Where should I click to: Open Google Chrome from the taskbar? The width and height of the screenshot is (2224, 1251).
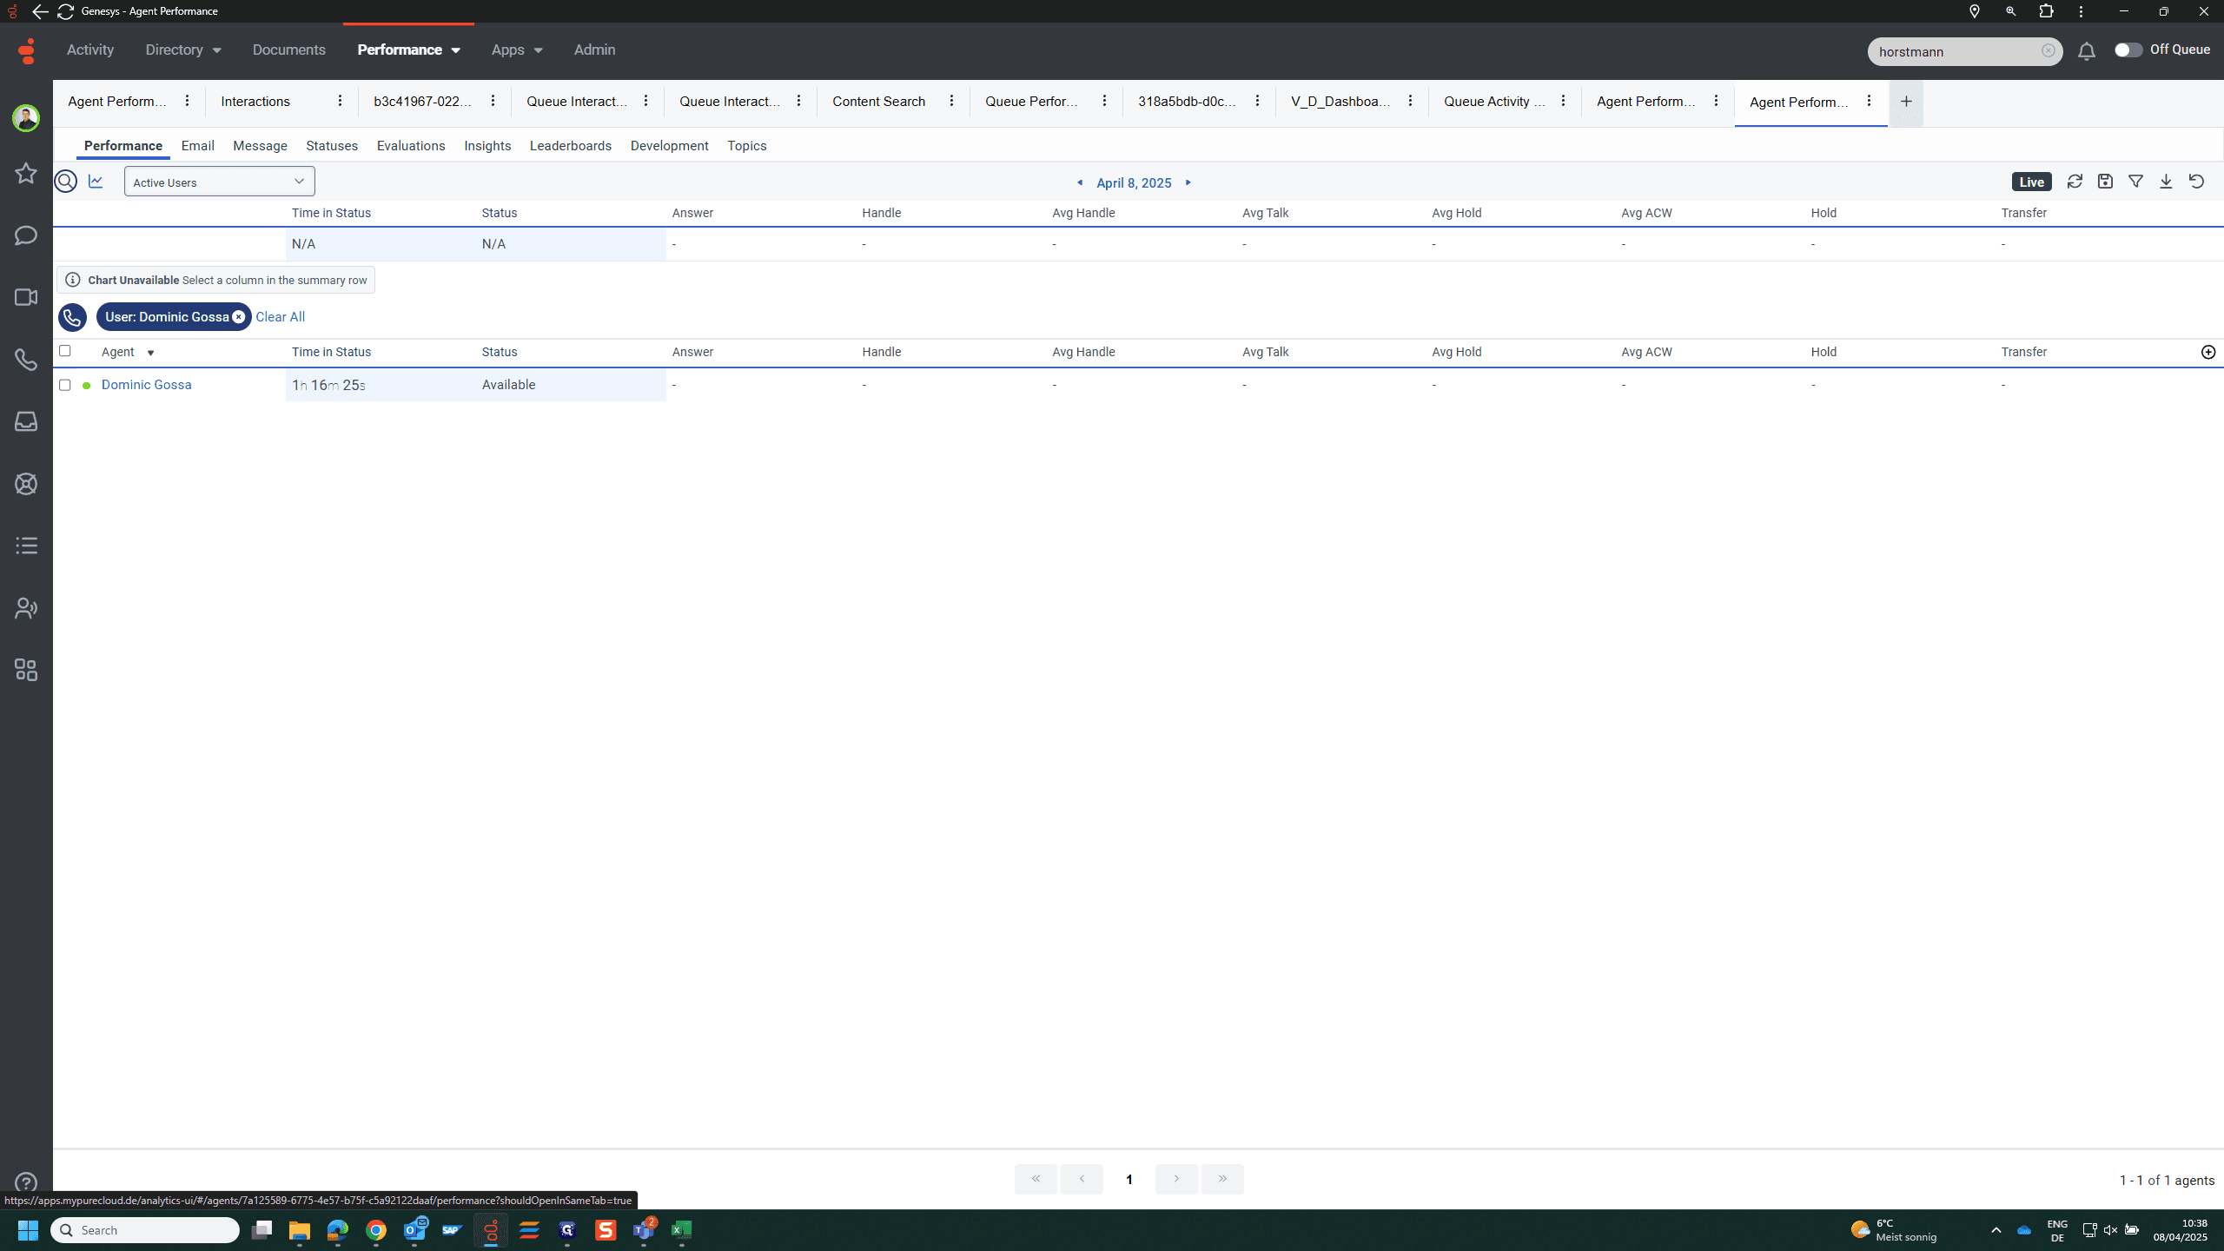click(x=376, y=1230)
